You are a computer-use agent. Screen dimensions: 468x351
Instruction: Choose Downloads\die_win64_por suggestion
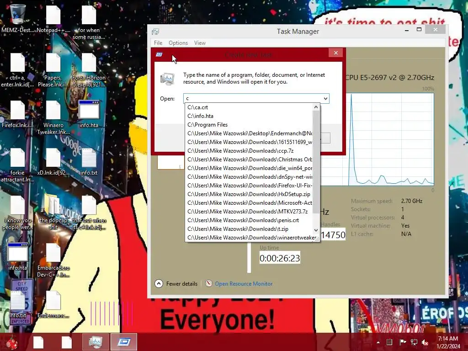tap(249, 168)
